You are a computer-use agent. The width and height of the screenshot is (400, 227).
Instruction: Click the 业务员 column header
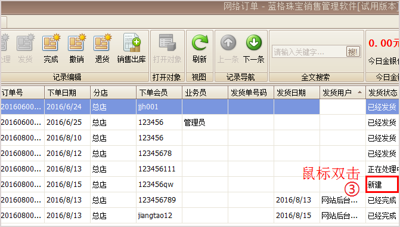(x=205, y=93)
